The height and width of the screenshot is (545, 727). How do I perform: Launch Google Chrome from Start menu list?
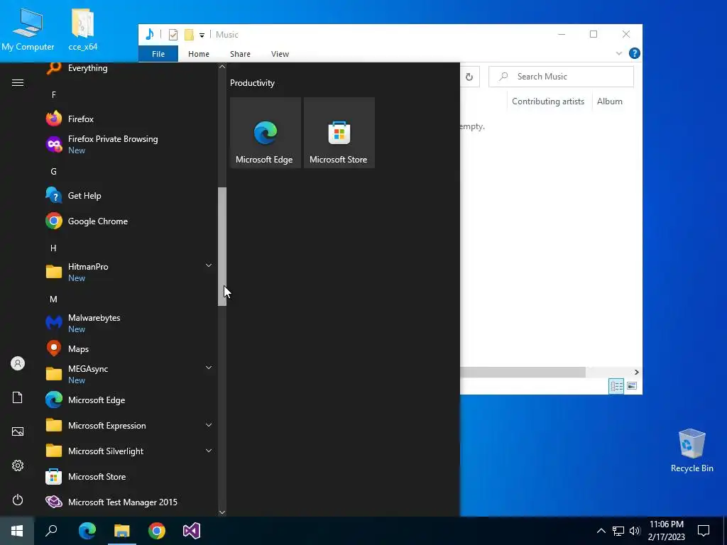(130, 221)
